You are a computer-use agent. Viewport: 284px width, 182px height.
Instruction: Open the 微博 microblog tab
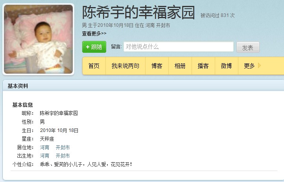click(x=227, y=66)
